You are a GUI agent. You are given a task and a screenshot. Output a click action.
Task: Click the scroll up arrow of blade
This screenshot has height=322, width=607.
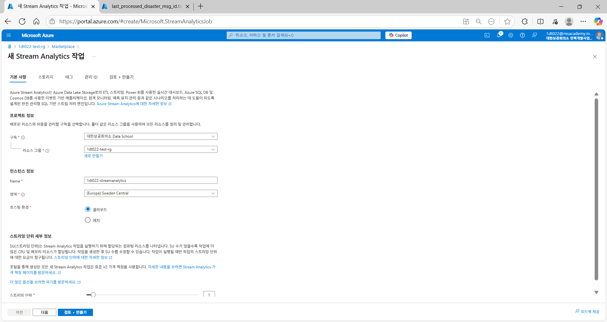[x=596, y=94]
